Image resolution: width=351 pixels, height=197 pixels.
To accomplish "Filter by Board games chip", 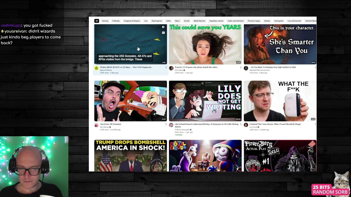I will point(157,21).
